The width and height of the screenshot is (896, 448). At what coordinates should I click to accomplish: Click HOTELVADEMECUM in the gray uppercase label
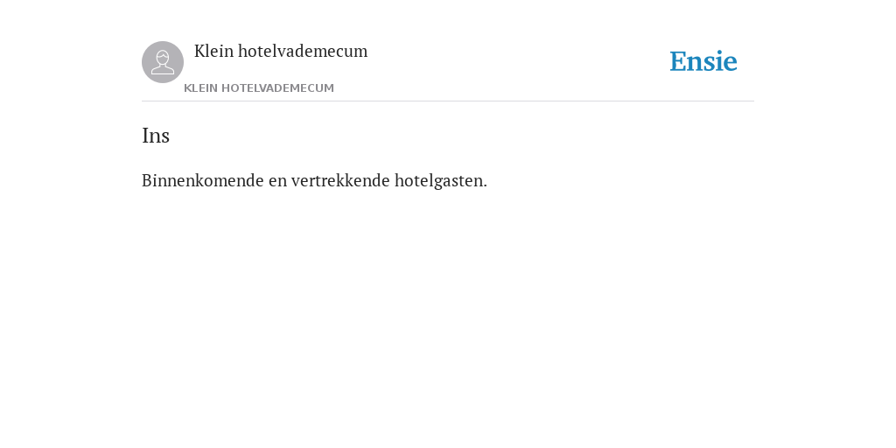click(x=277, y=88)
